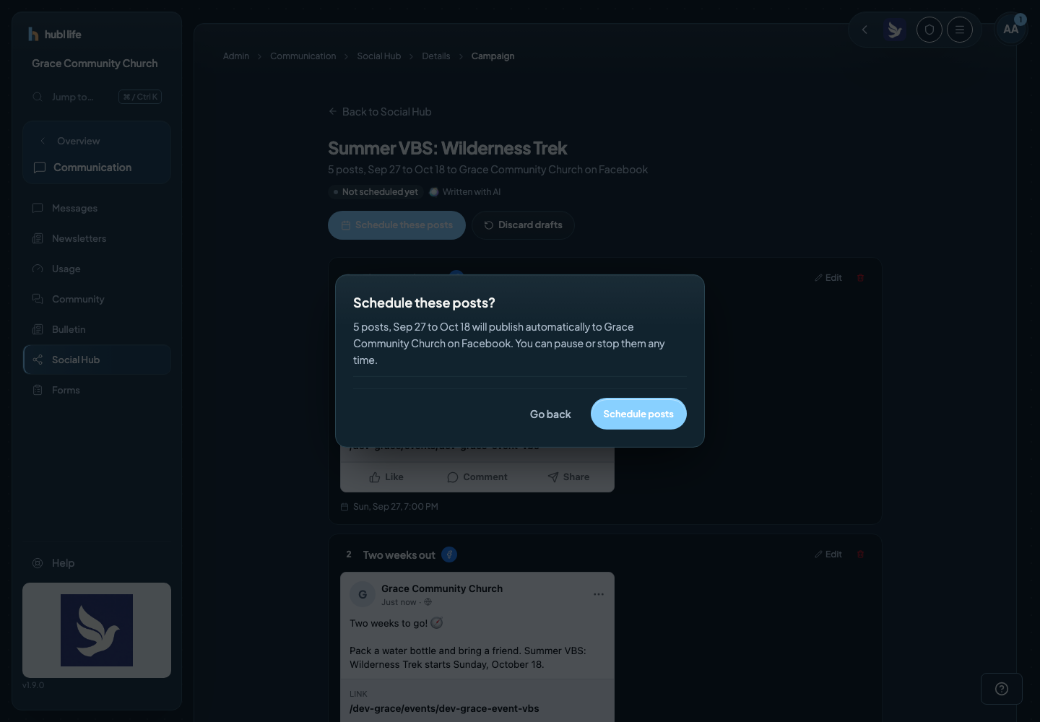
Task: Open Help in the sidebar
Action: point(97,563)
